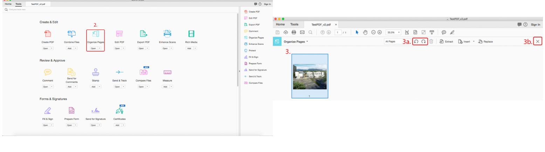Expand the Organize Pages title dropdown
This screenshot has height=152, width=545.
(x=307, y=41)
